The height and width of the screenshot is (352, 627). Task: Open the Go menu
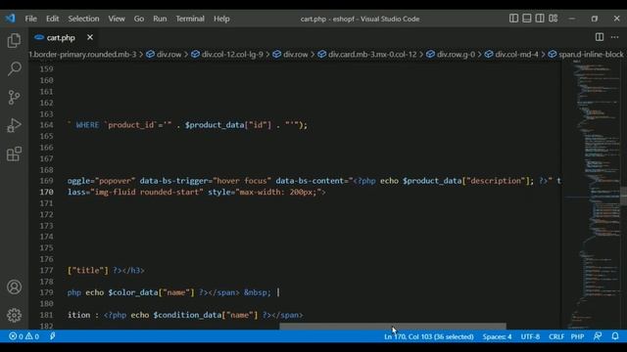click(x=139, y=19)
